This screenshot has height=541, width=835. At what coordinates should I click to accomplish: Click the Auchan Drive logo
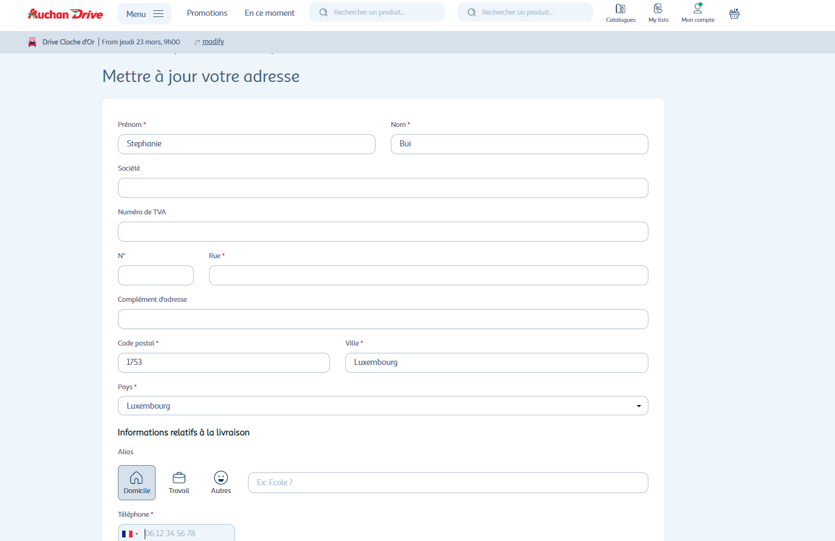pyautogui.click(x=66, y=13)
